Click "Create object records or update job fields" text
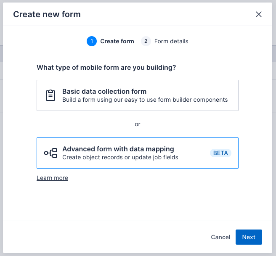This screenshot has width=276, height=256. click(x=120, y=157)
